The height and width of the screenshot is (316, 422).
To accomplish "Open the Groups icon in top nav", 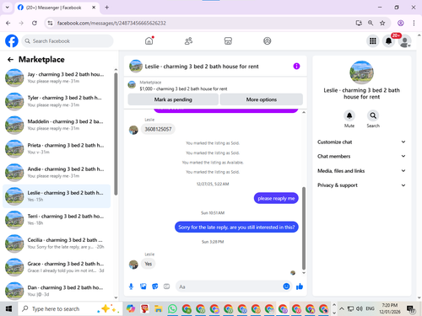I will tap(268, 41).
